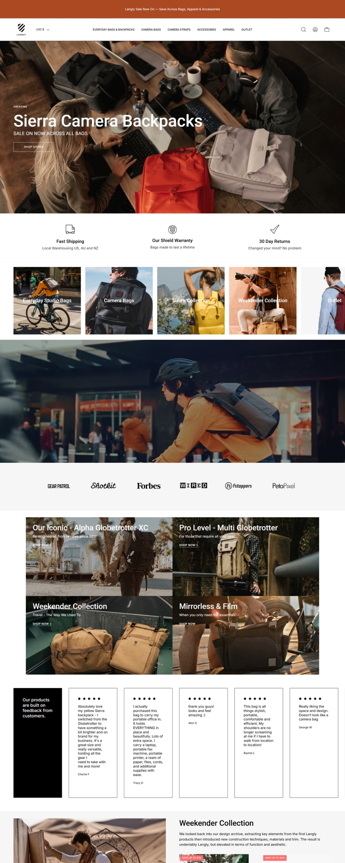This screenshot has width=345, height=863.
Task: Click the Forbes logo
Action: tap(149, 486)
